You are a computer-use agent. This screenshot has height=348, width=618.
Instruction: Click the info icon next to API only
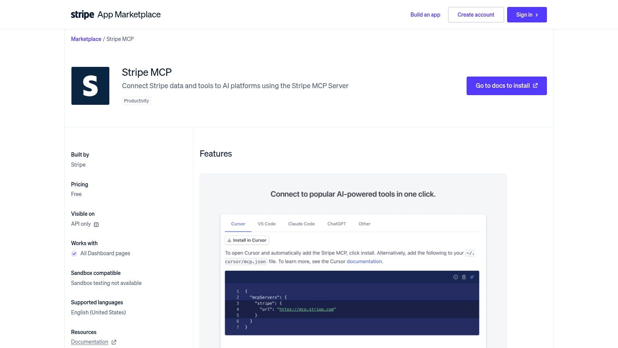(96, 224)
